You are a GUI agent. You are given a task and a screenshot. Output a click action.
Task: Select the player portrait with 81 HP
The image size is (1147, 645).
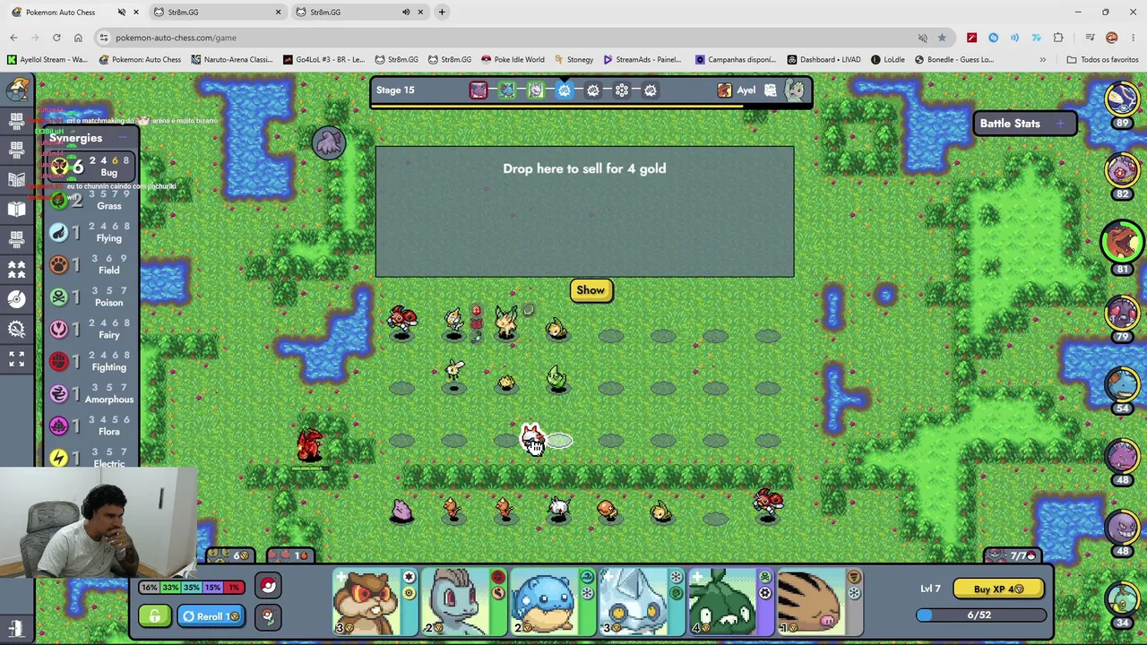click(x=1122, y=240)
